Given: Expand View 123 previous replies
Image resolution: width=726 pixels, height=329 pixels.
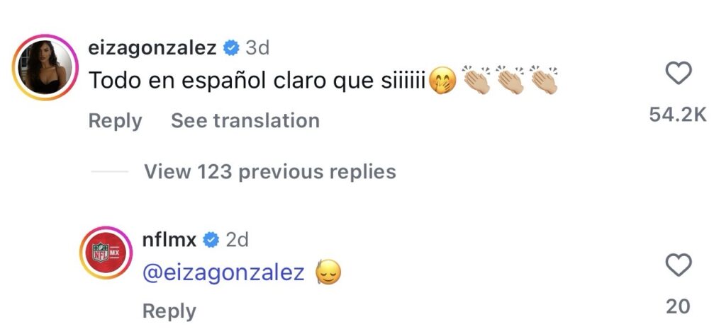Looking at the screenshot, I should (269, 171).
